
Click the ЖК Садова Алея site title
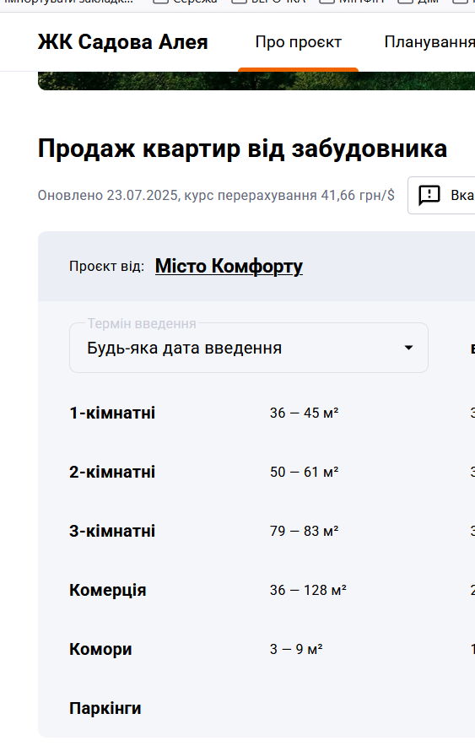[122, 42]
